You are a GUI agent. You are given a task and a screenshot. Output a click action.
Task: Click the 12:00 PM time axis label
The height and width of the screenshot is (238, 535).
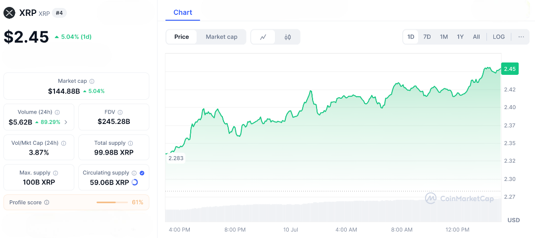(457, 230)
